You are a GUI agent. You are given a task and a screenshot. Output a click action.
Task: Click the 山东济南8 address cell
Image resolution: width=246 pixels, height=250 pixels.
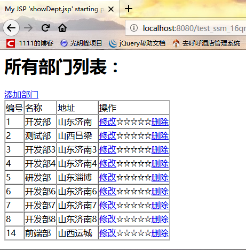[77, 219]
